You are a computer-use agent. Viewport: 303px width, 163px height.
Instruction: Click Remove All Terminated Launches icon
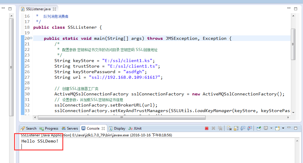click(x=220, y=128)
